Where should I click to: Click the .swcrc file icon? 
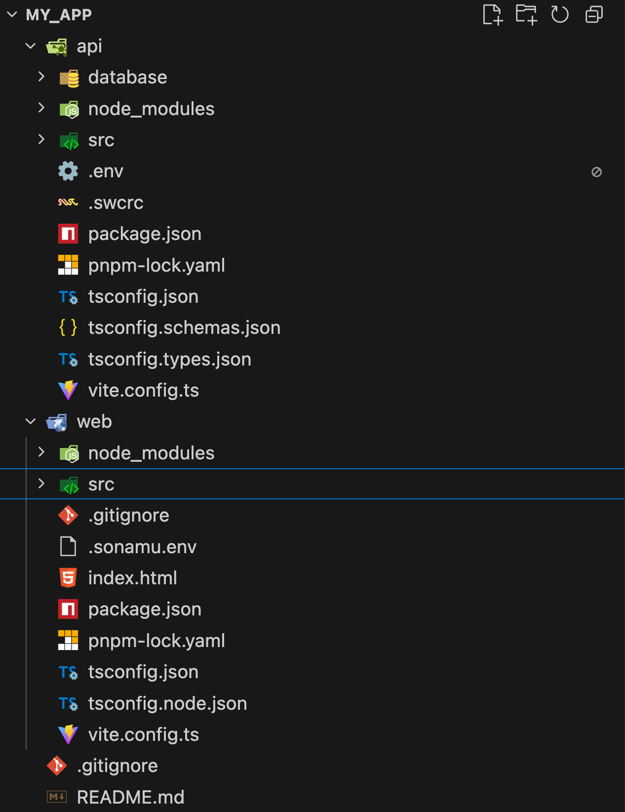pyautogui.click(x=68, y=202)
